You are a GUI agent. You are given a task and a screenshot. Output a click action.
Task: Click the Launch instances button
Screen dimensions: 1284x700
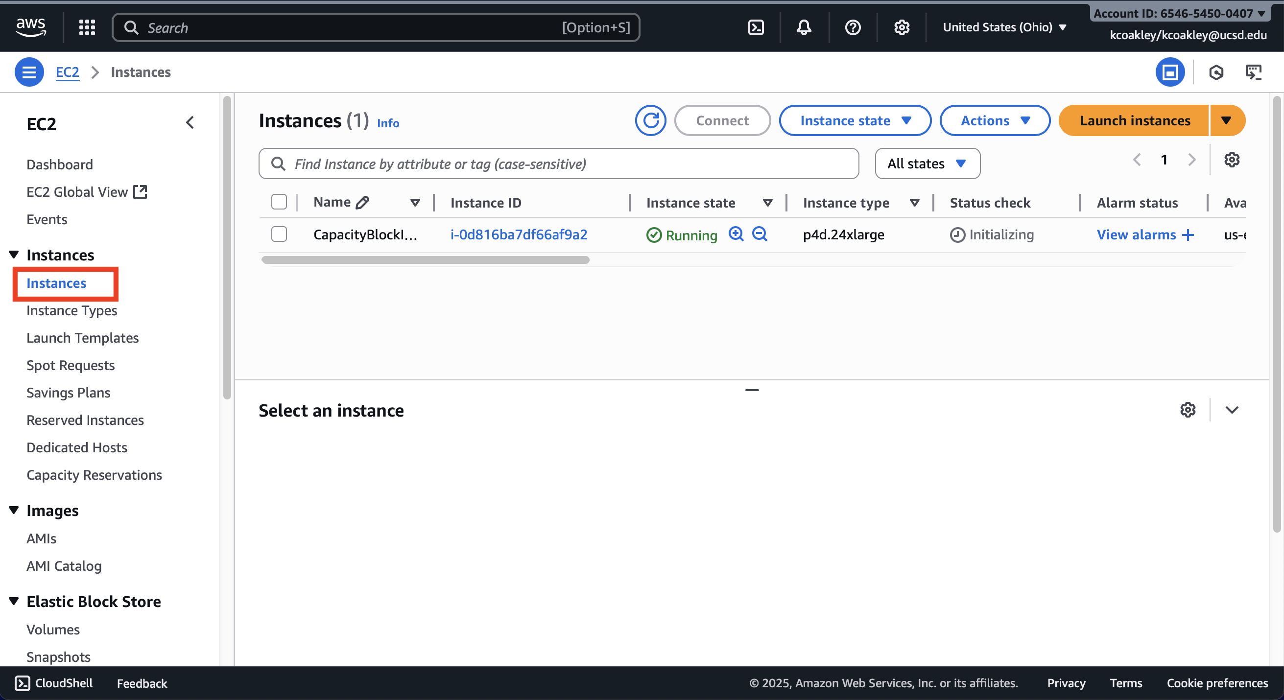1135,120
